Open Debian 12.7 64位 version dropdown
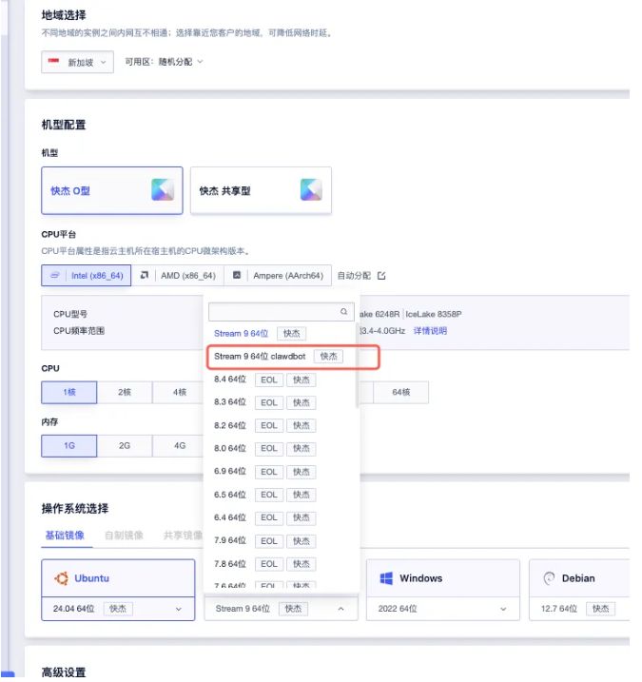Screen dimensions: 642x682 coord(579,609)
